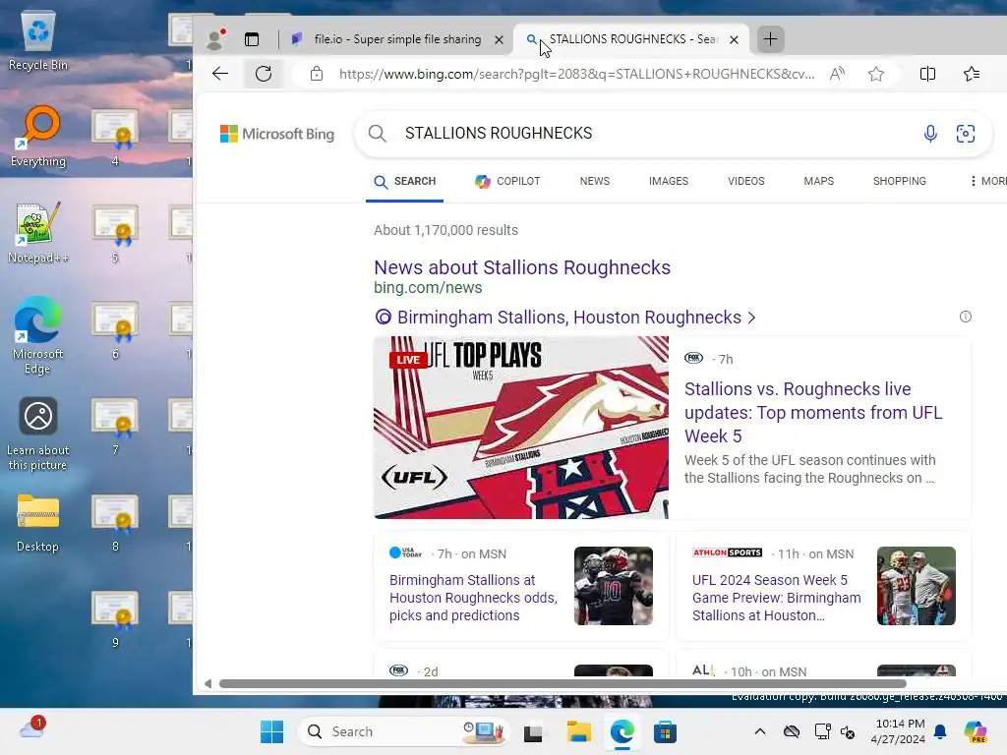Launch Everything desktop shortcut
The image size is (1007, 755).
pyautogui.click(x=38, y=136)
